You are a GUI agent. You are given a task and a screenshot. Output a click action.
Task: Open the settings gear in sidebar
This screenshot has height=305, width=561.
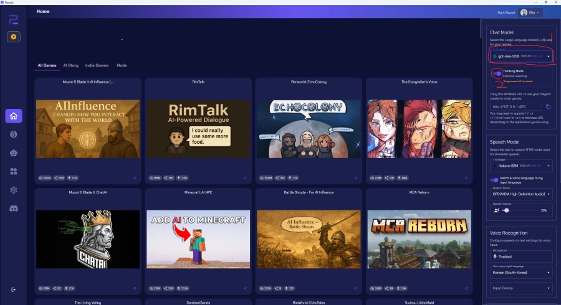pos(14,190)
